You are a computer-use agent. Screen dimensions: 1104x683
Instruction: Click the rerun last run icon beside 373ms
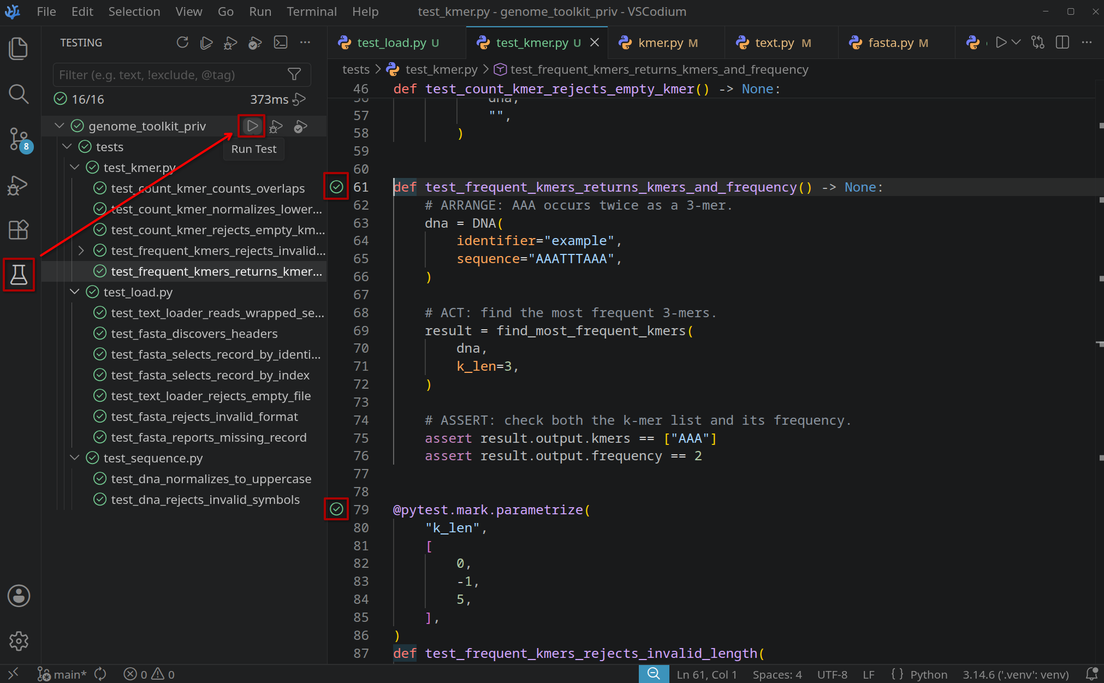[x=299, y=99]
